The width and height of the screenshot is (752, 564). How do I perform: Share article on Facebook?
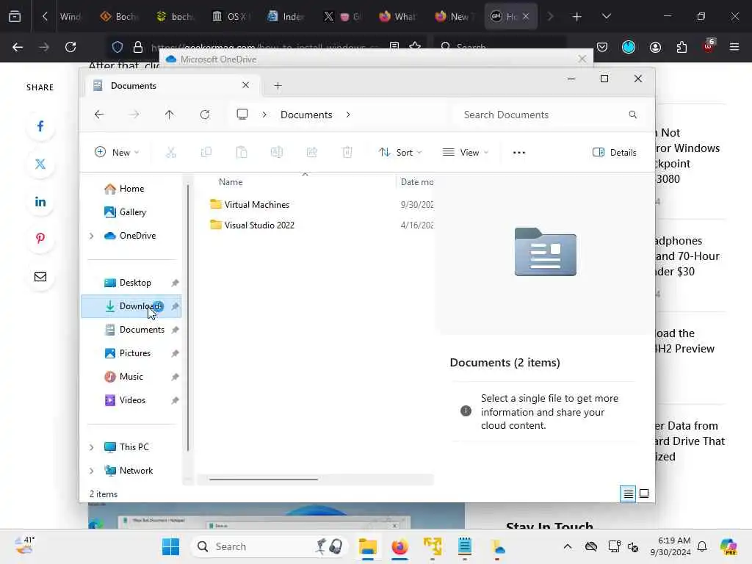click(x=40, y=126)
